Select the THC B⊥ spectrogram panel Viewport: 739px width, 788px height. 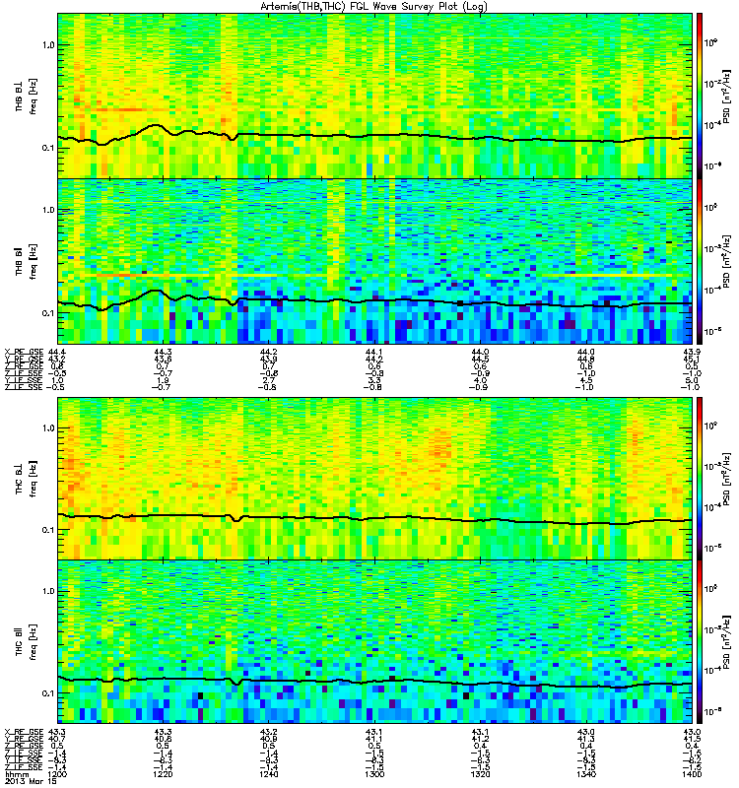click(374, 479)
